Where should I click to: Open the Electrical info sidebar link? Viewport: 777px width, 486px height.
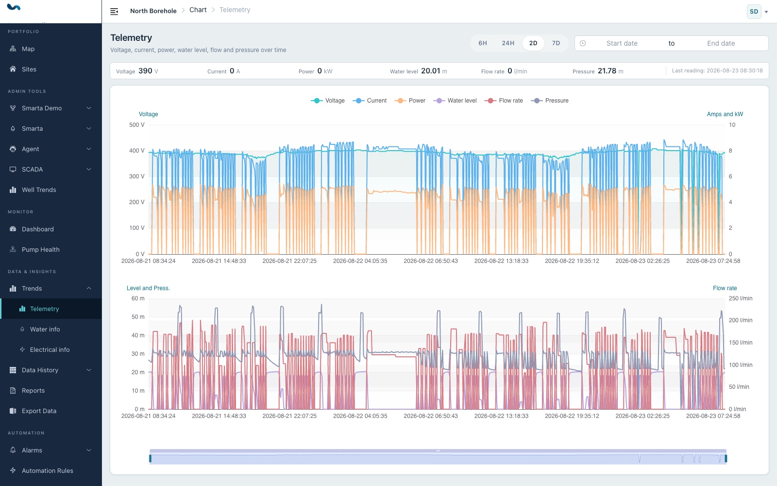(x=51, y=349)
